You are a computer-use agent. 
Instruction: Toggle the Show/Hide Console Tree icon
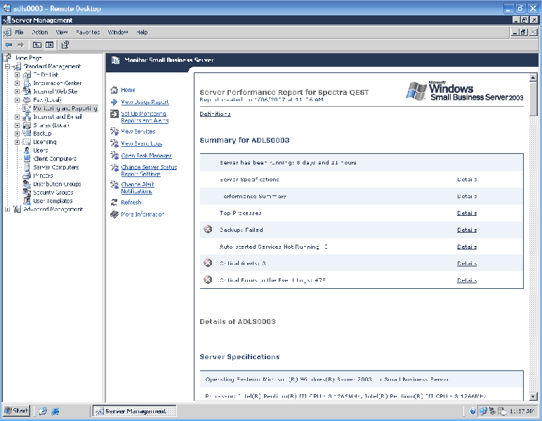pyautogui.click(x=50, y=44)
